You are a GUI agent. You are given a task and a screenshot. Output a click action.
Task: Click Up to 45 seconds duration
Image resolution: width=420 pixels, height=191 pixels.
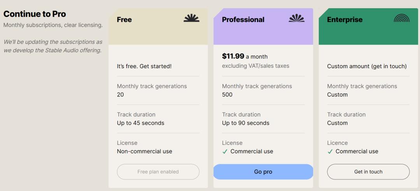(x=140, y=123)
